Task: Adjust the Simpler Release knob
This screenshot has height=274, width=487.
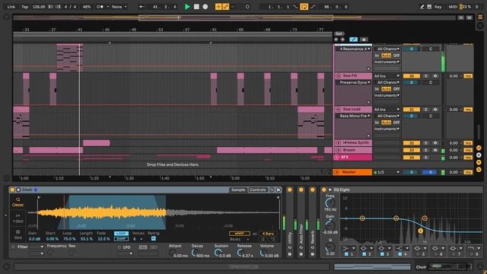Action: point(240,253)
